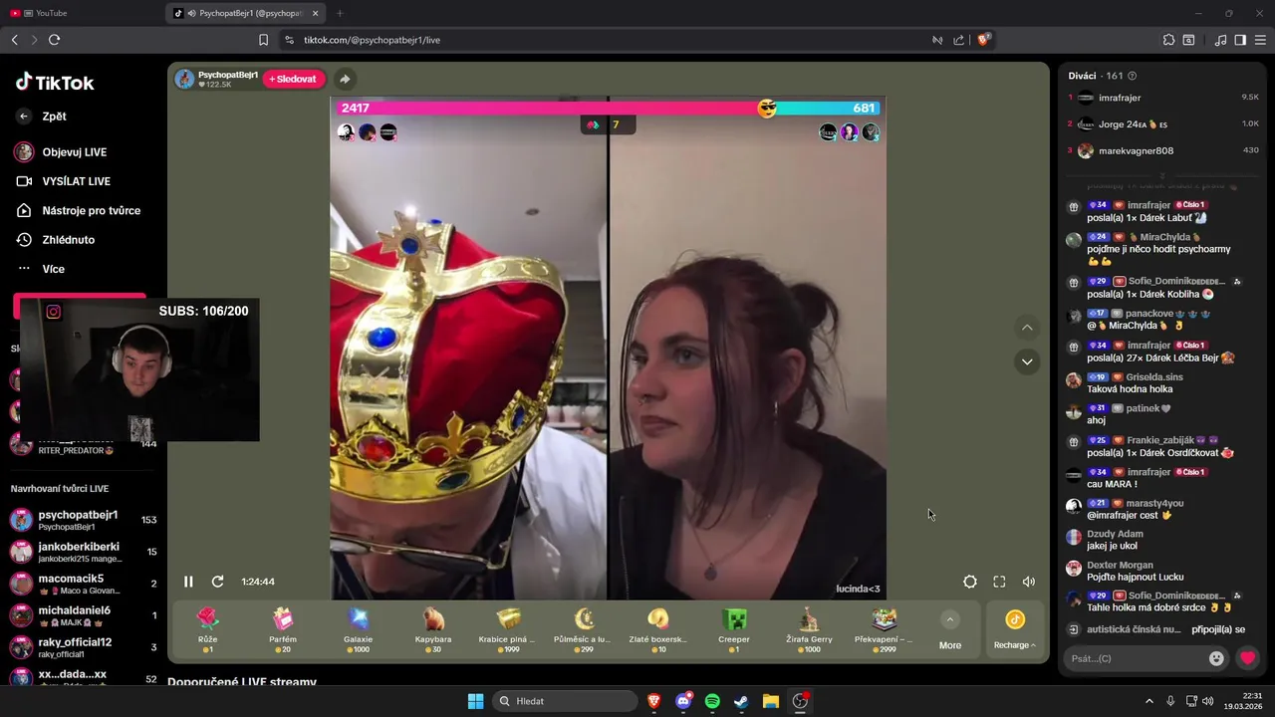Enter fullscreen mode on the live video

[x=999, y=582]
